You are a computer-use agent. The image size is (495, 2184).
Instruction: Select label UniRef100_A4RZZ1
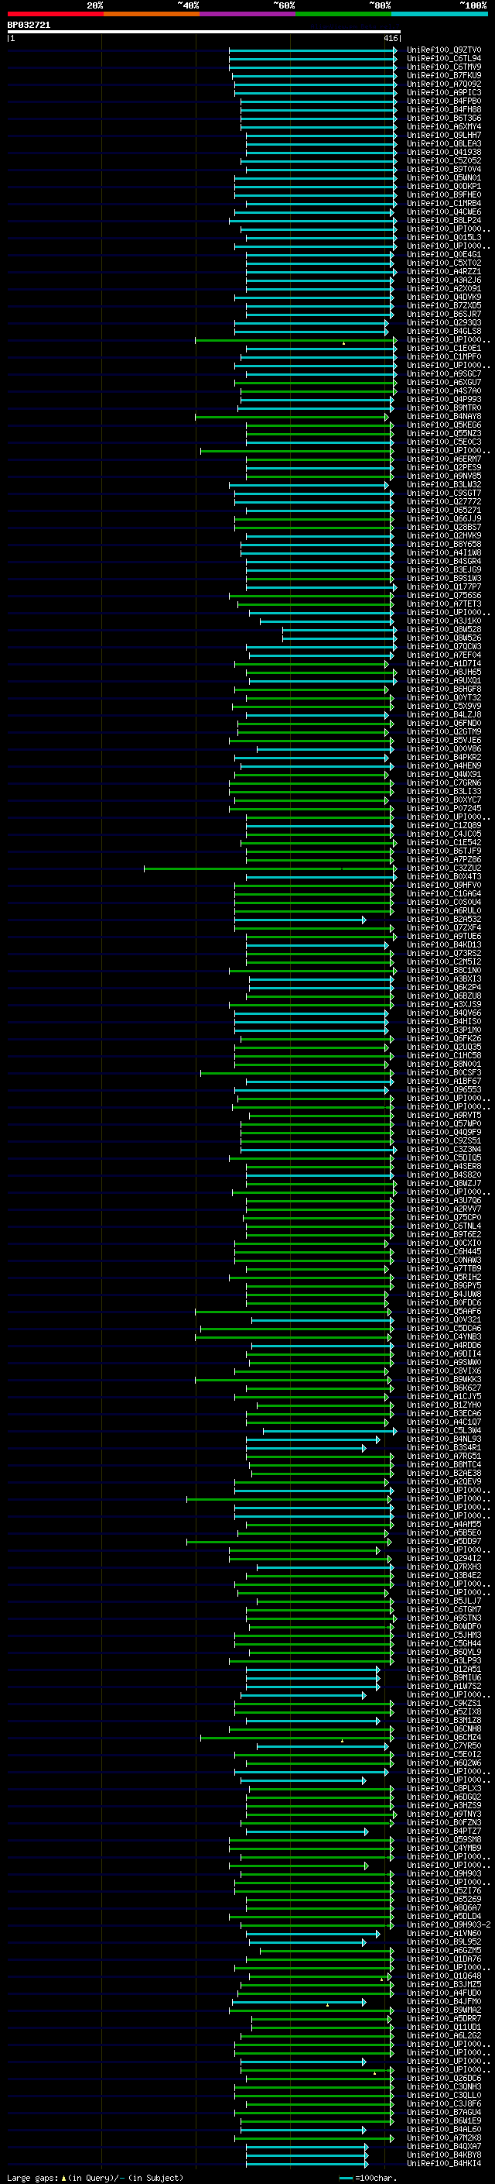point(443,271)
